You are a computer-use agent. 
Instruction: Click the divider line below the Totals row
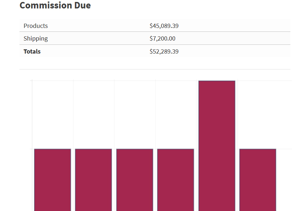(x=155, y=69)
